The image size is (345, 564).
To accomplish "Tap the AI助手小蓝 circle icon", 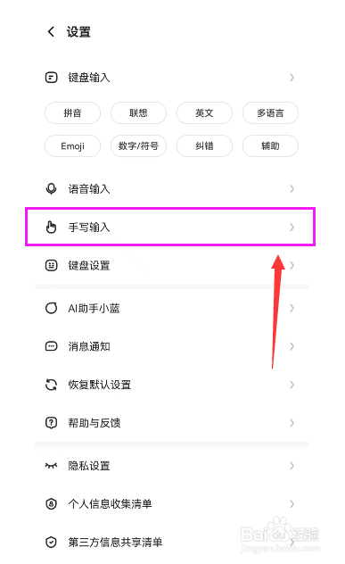I will (x=51, y=308).
